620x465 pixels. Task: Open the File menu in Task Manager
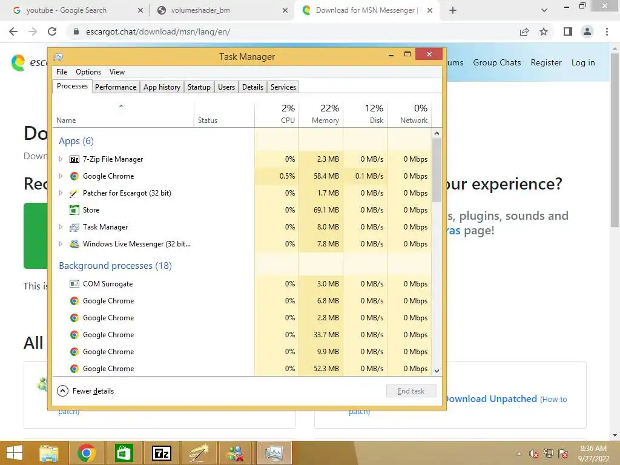coord(62,72)
